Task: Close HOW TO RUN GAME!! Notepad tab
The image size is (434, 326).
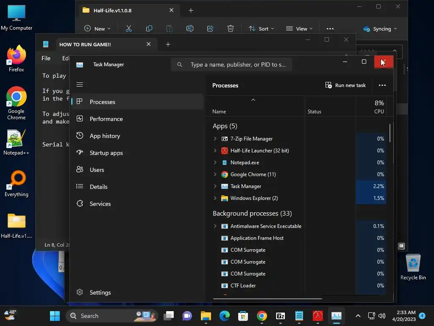Action: [148, 44]
